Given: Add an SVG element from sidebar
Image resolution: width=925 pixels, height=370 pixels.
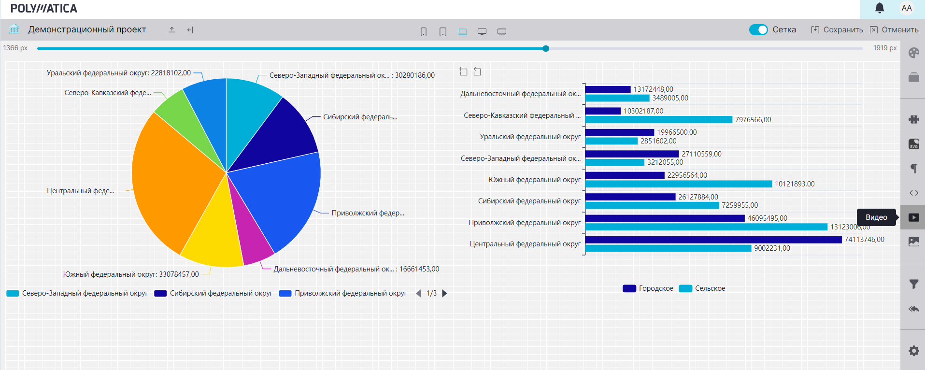Looking at the screenshot, I should pyautogui.click(x=913, y=144).
